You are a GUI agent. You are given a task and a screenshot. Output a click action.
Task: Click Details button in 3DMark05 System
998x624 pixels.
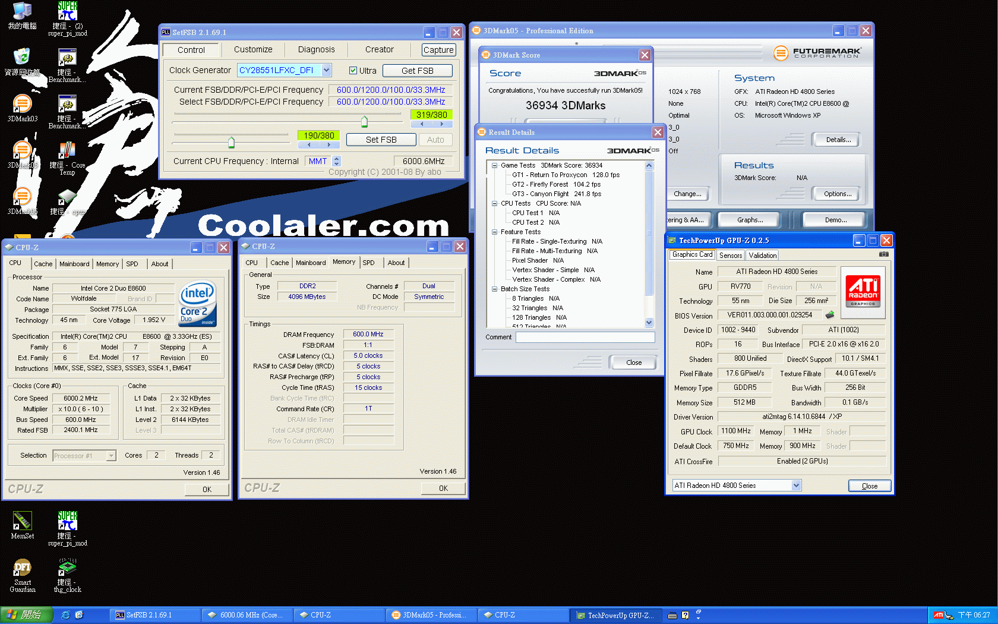(838, 140)
